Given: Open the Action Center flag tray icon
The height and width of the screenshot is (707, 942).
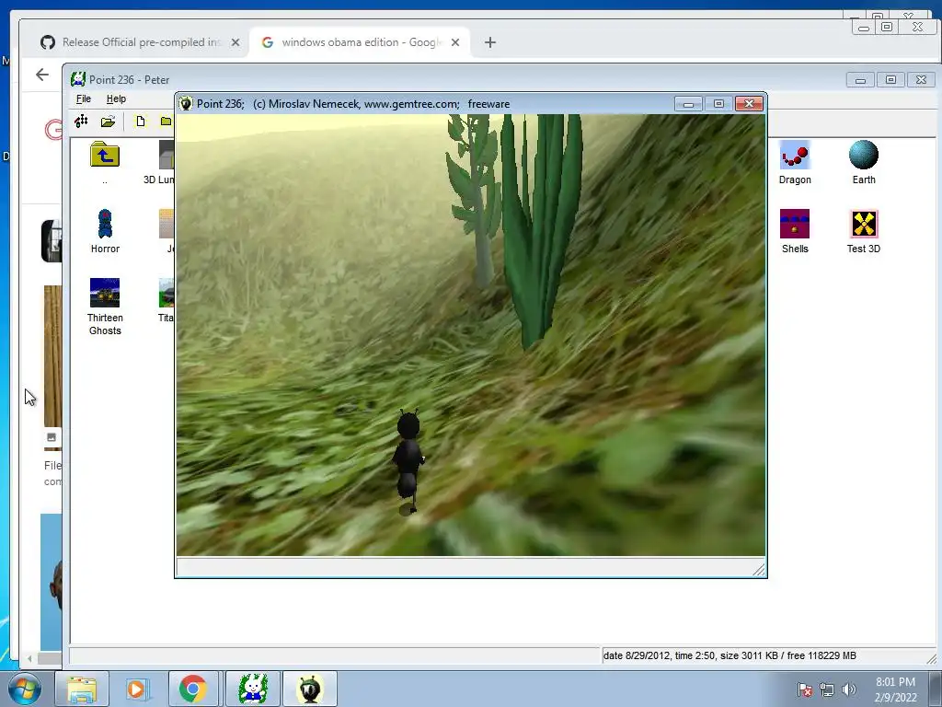Looking at the screenshot, I should (804, 690).
